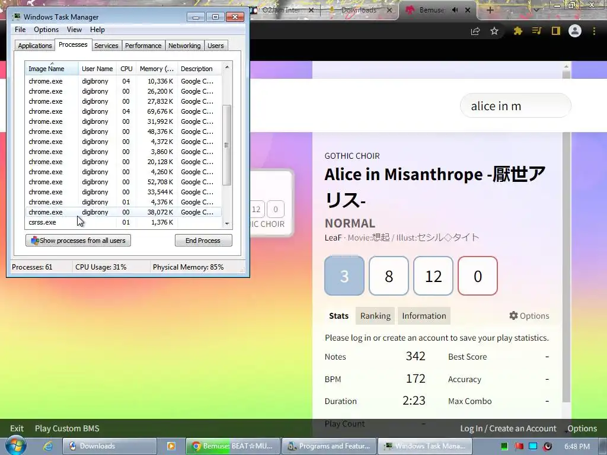607x455 pixels.
Task: Sort processes by CPU column
Action: pyautogui.click(x=126, y=69)
